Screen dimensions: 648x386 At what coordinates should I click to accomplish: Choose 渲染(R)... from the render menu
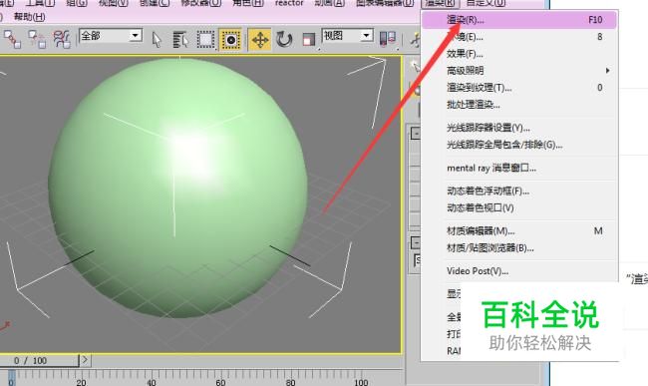coord(519,20)
